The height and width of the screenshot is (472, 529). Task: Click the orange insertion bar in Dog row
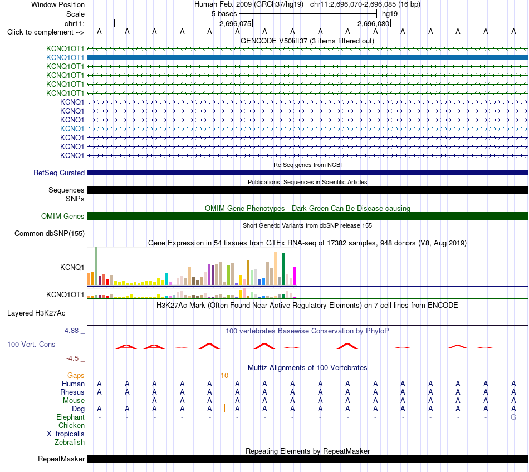pyautogui.click(x=224, y=409)
